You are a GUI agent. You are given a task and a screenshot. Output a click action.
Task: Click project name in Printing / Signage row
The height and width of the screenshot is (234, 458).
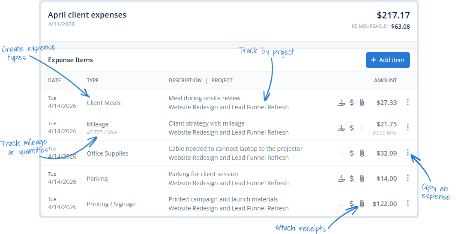[228, 208]
